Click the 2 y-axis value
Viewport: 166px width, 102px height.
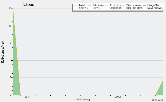tap(11, 77)
